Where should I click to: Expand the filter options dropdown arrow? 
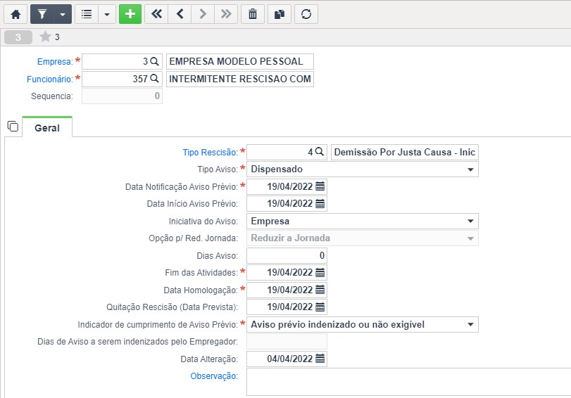click(63, 14)
